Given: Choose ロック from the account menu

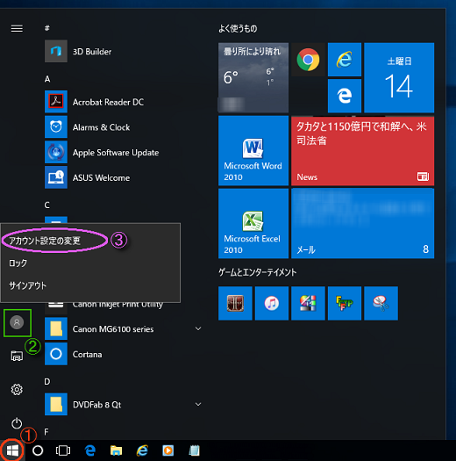Looking at the screenshot, I should coord(18,263).
